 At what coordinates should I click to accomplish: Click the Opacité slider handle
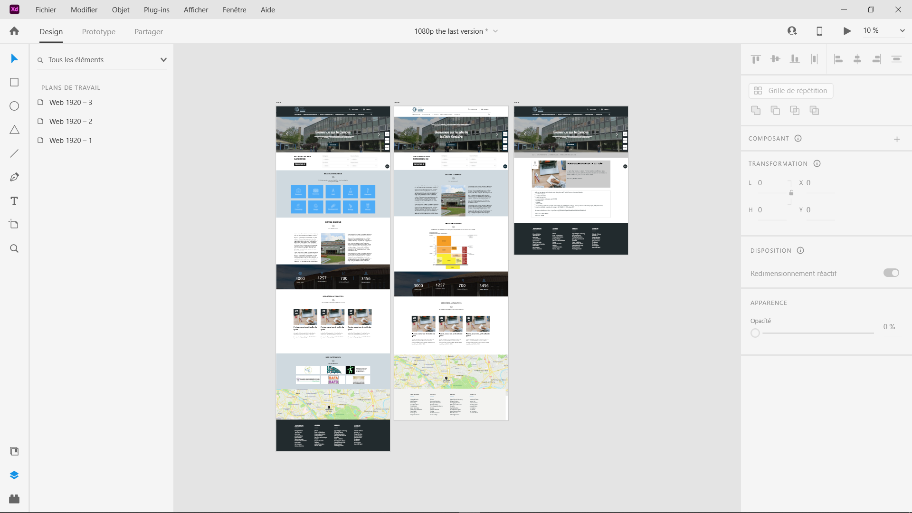click(755, 333)
